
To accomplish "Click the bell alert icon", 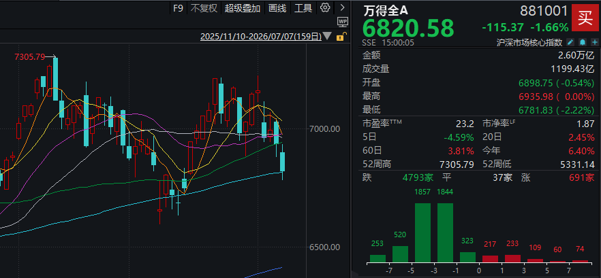I will tap(583, 42).
